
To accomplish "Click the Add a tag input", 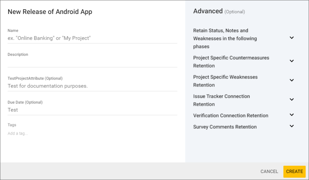I will click(92, 134).
